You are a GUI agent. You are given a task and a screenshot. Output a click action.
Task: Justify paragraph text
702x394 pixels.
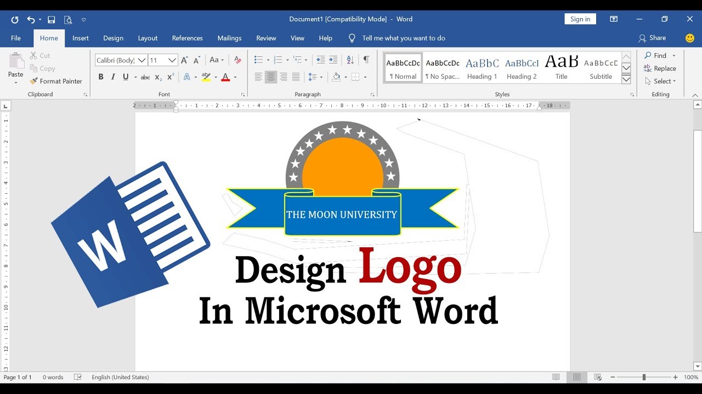tap(296, 77)
